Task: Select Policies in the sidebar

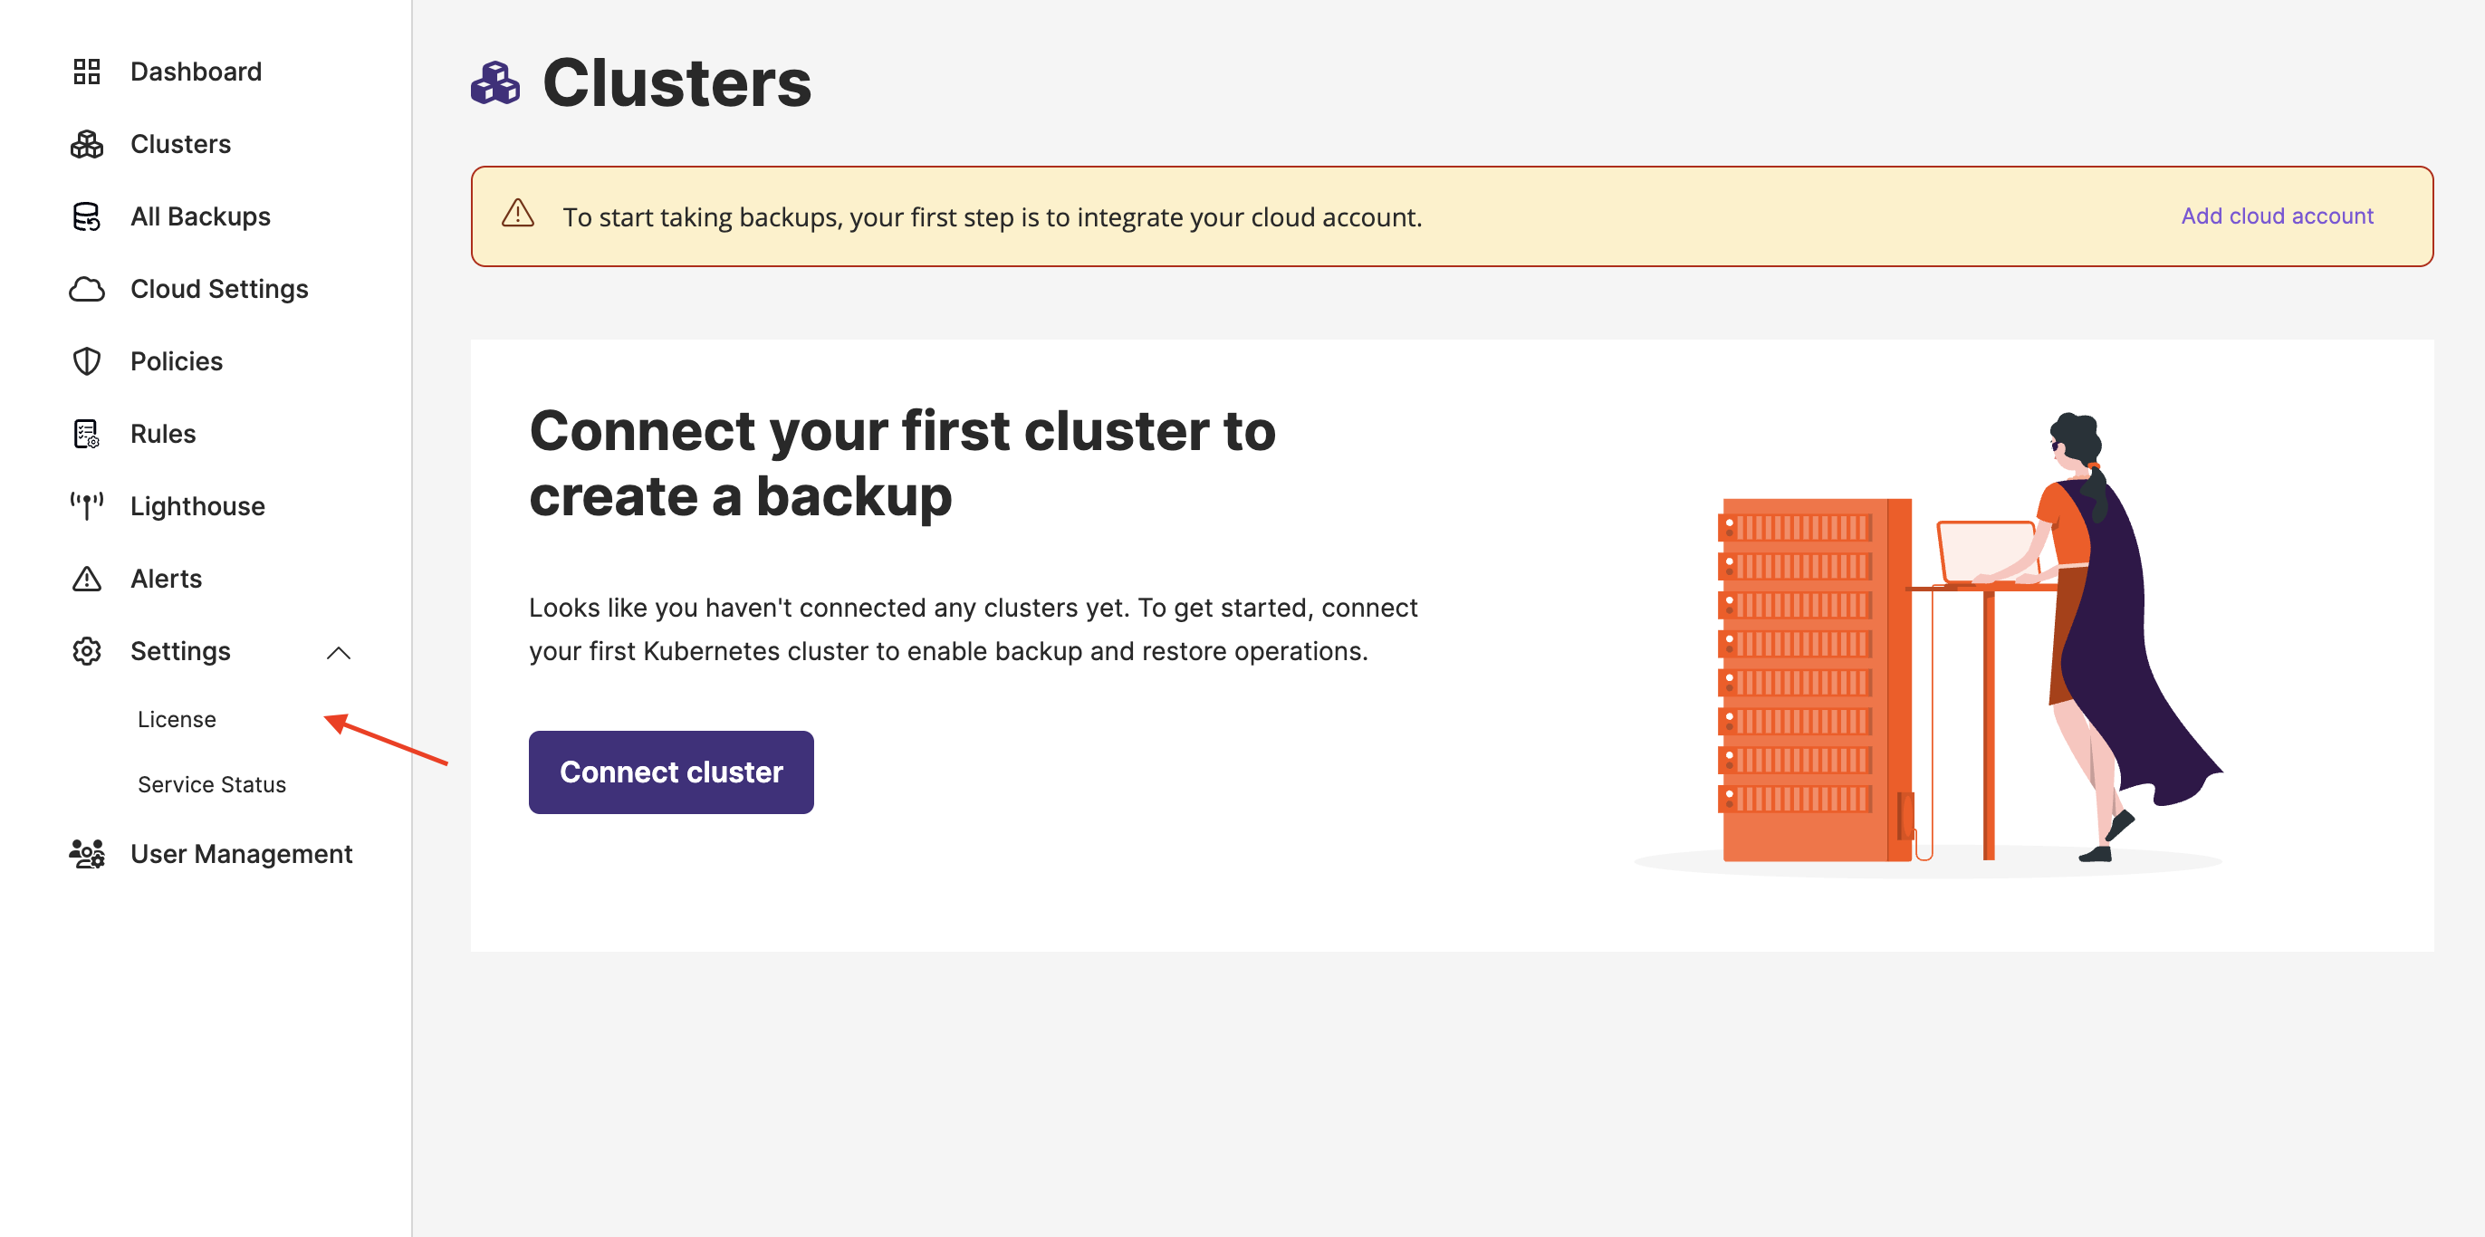Action: tap(177, 361)
